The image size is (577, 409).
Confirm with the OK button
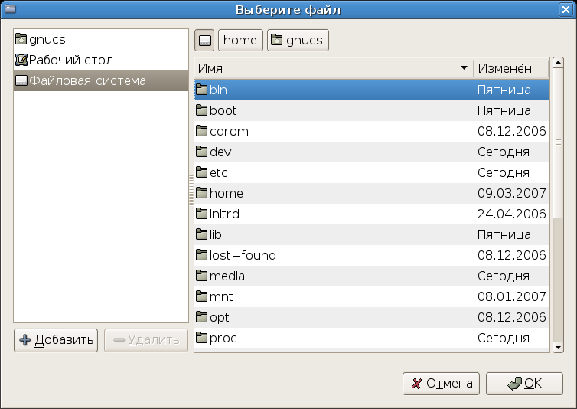[x=524, y=384]
